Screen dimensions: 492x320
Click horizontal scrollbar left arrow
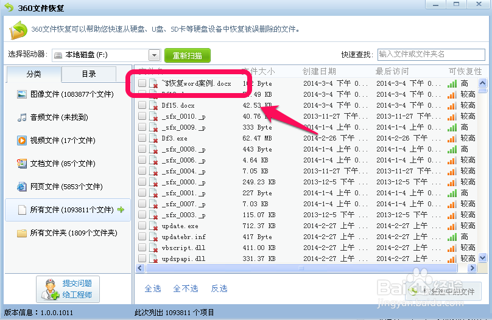pos(140,268)
